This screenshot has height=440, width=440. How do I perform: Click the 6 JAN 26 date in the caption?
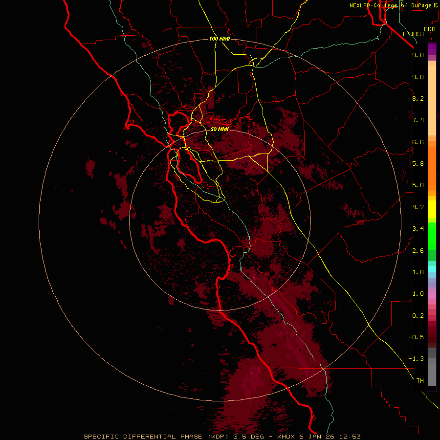[317, 437]
